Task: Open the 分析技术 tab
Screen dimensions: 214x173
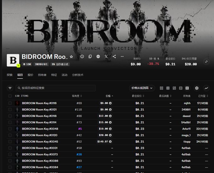Action: 78,75
